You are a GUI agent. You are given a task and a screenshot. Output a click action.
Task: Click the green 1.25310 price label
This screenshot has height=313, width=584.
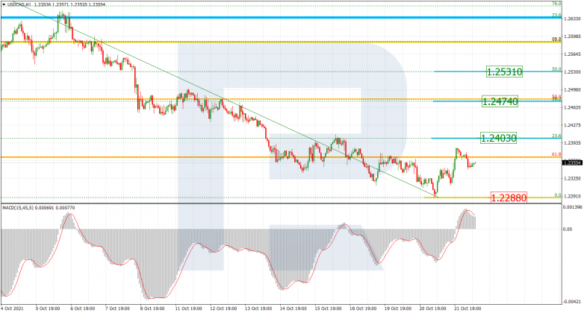coord(505,72)
